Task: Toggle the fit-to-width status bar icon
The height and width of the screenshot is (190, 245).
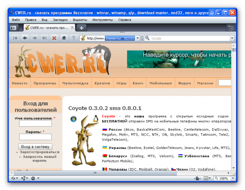Action: pos(197,179)
